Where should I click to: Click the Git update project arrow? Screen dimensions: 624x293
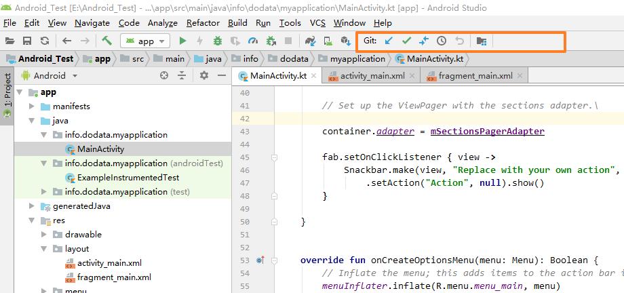389,41
